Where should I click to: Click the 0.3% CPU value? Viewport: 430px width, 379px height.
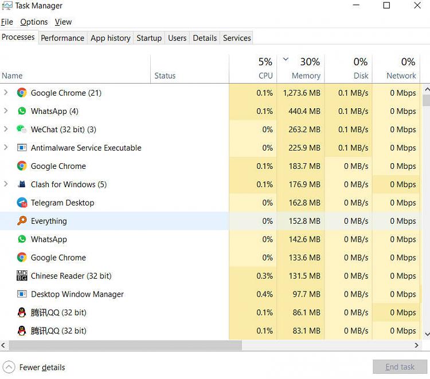[x=264, y=276]
